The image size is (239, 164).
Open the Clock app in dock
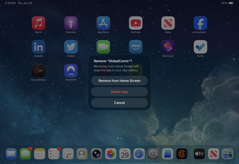click(x=68, y=154)
